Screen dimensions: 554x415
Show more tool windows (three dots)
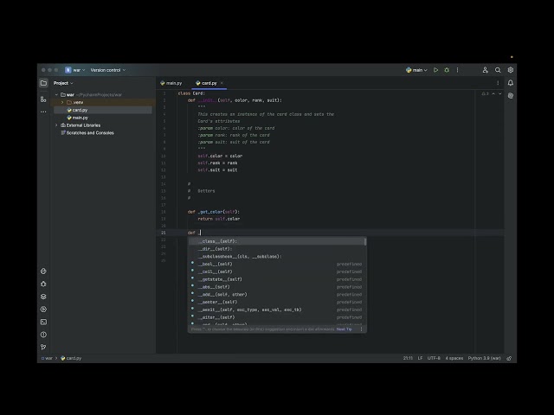(x=43, y=112)
